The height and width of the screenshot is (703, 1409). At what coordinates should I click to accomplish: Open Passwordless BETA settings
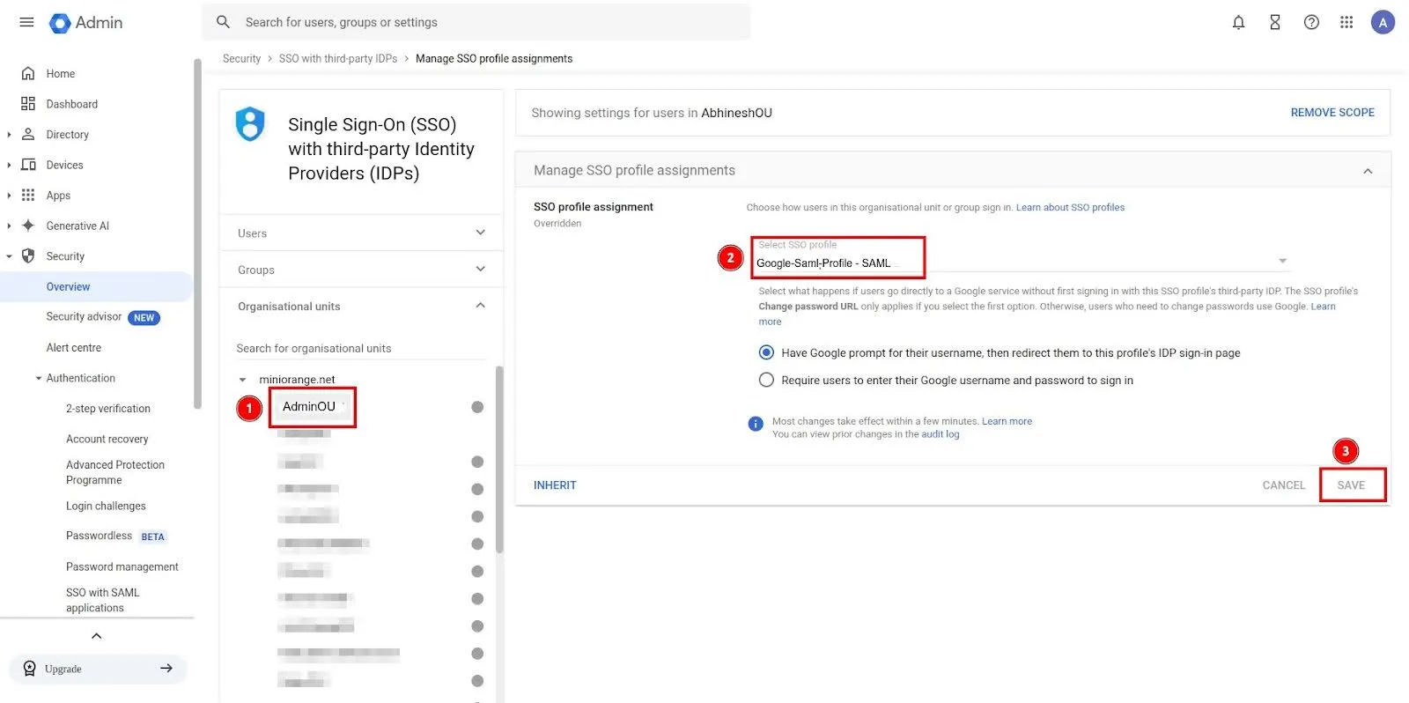[116, 536]
